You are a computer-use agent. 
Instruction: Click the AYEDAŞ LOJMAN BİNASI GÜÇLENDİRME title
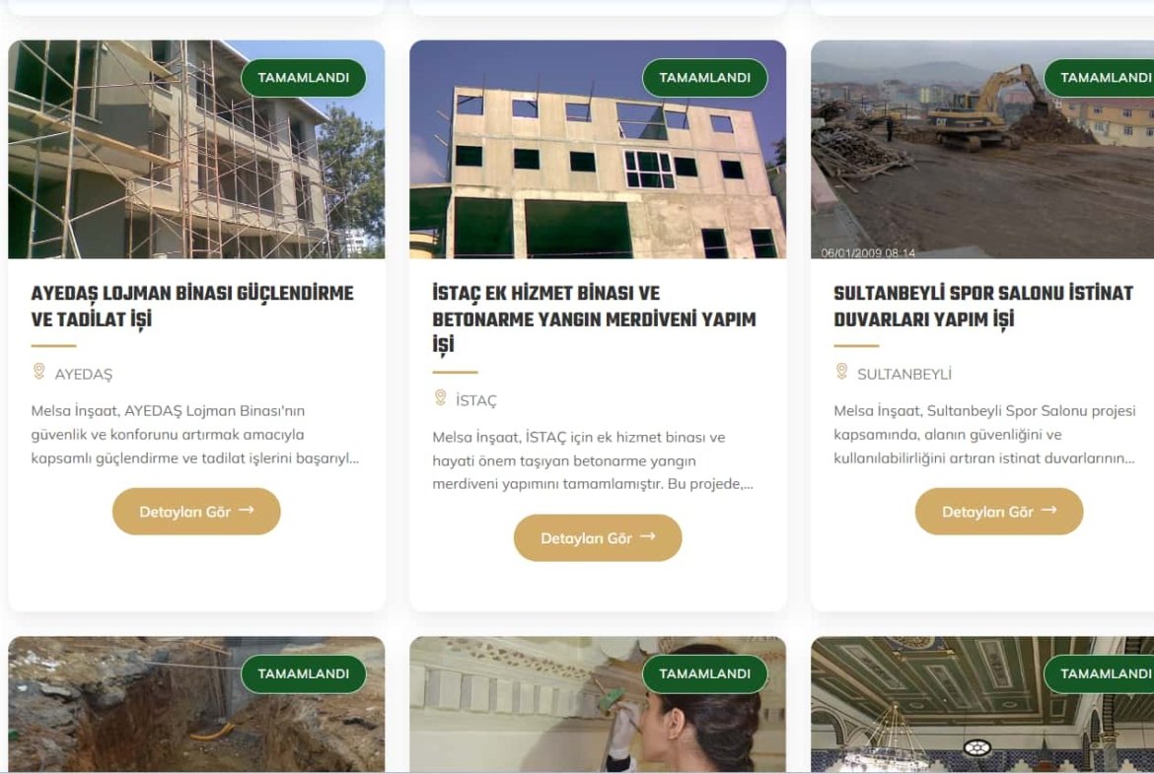tap(192, 306)
